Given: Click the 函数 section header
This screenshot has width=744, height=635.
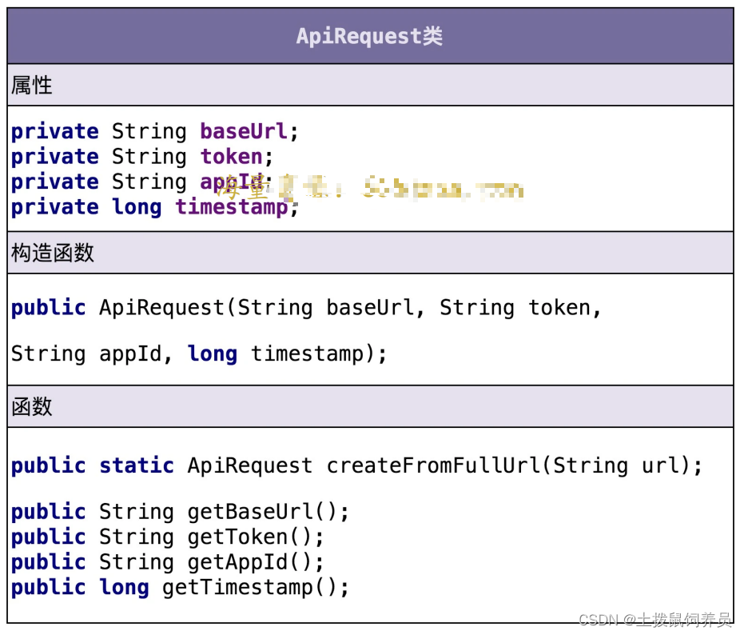Looking at the screenshot, I should pyautogui.click(x=32, y=407).
